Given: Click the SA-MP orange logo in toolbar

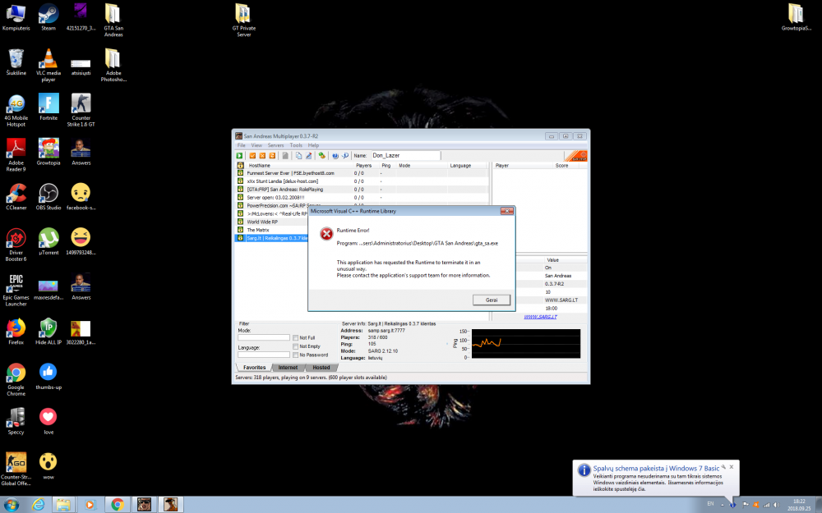Looking at the screenshot, I should click(x=577, y=155).
